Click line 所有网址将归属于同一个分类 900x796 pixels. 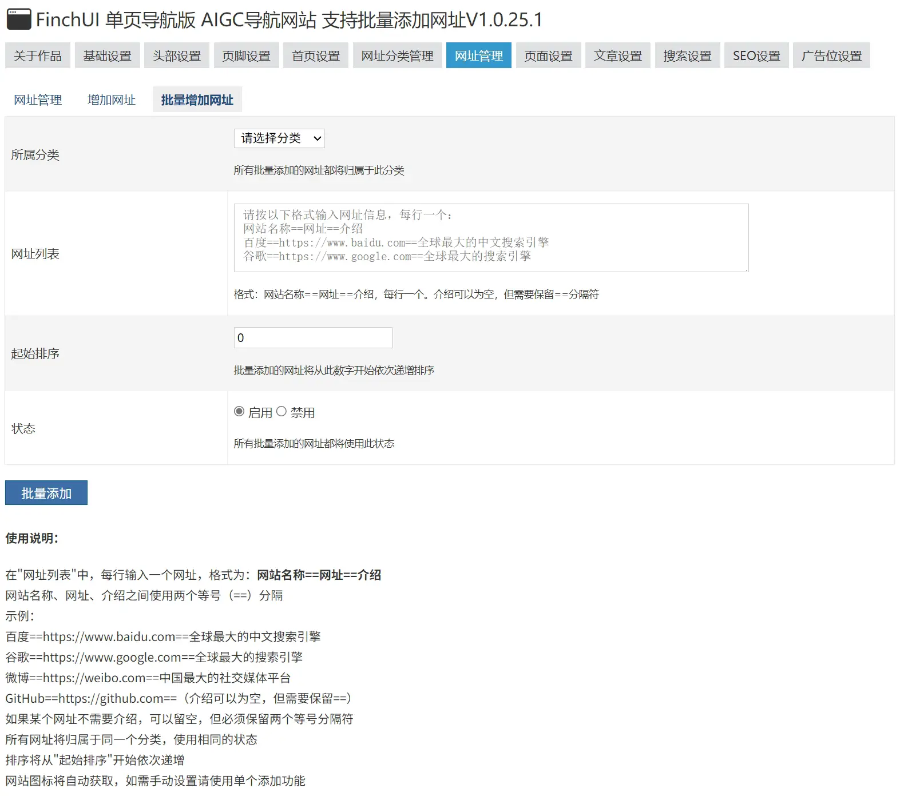pos(132,740)
